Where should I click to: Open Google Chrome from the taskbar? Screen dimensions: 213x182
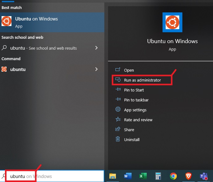[x=173, y=176]
